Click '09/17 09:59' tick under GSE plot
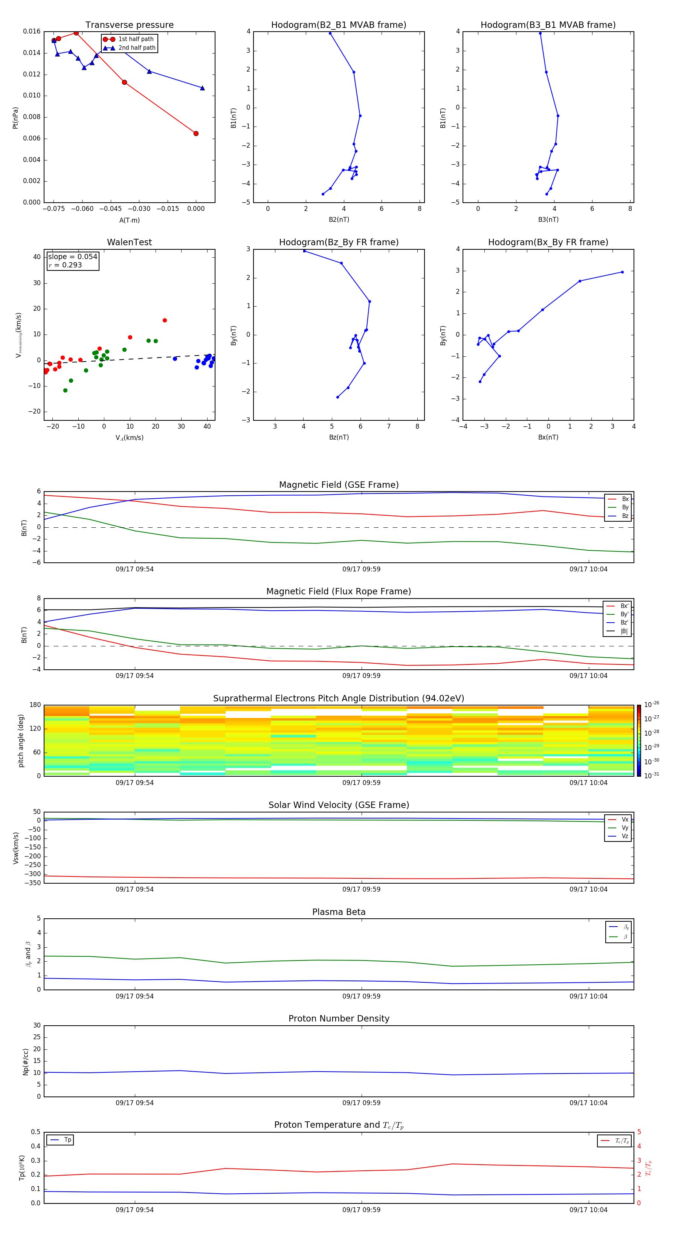 pyautogui.click(x=362, y=570)
